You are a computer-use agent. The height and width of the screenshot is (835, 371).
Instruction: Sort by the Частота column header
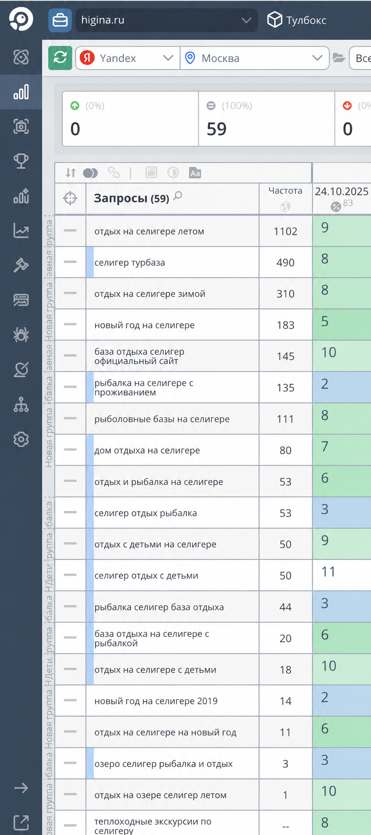point(285,191)
